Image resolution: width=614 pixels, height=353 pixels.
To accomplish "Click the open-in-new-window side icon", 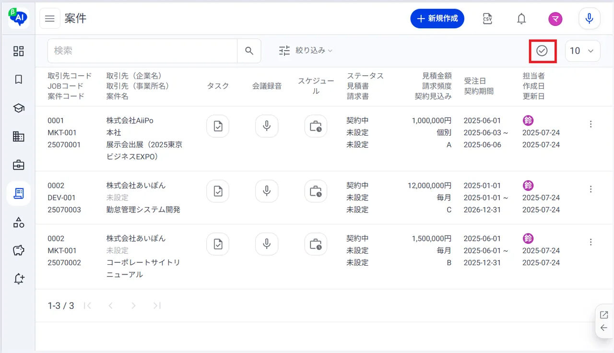I will tap(604, 315).
